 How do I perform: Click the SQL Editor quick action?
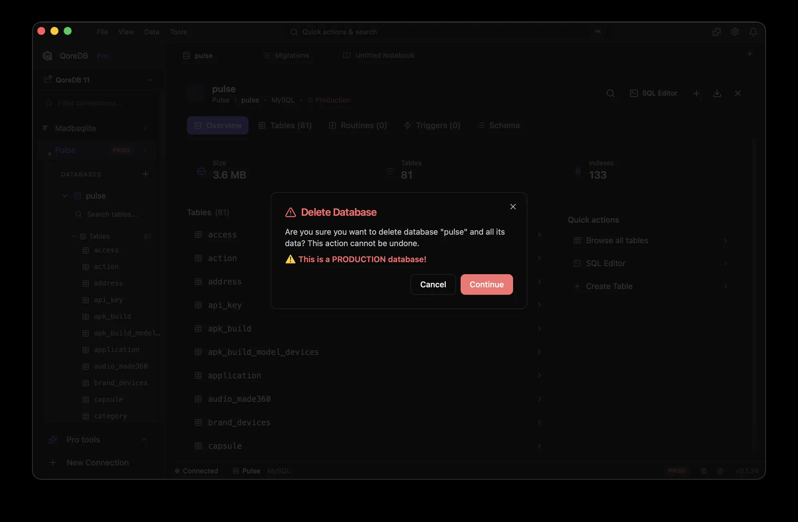(x=650, y=263)
